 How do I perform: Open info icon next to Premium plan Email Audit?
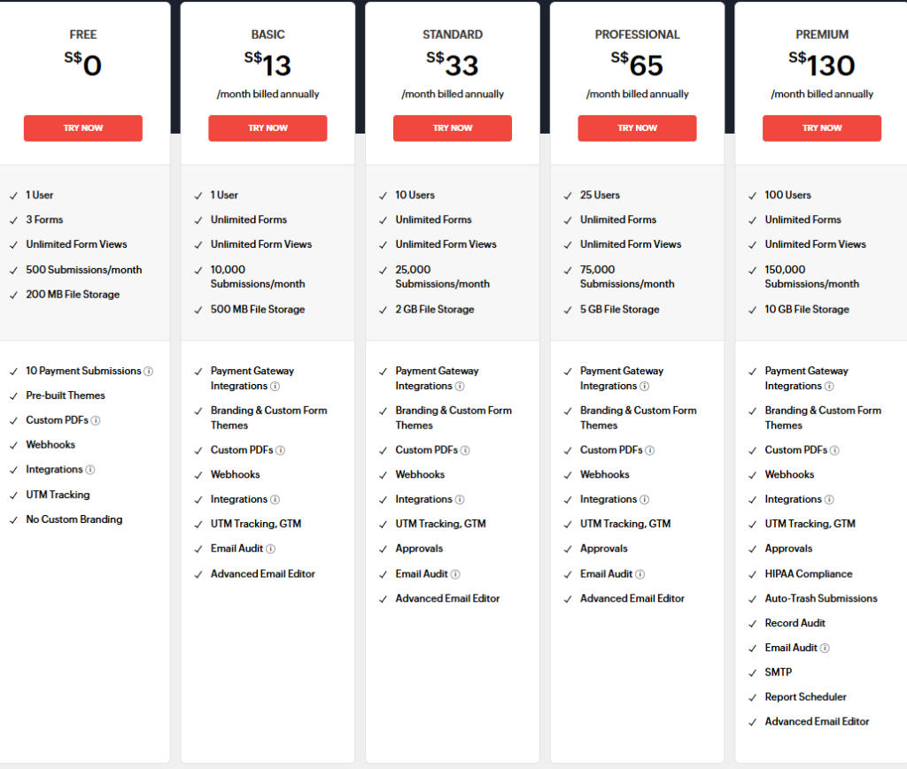[825, 649]
